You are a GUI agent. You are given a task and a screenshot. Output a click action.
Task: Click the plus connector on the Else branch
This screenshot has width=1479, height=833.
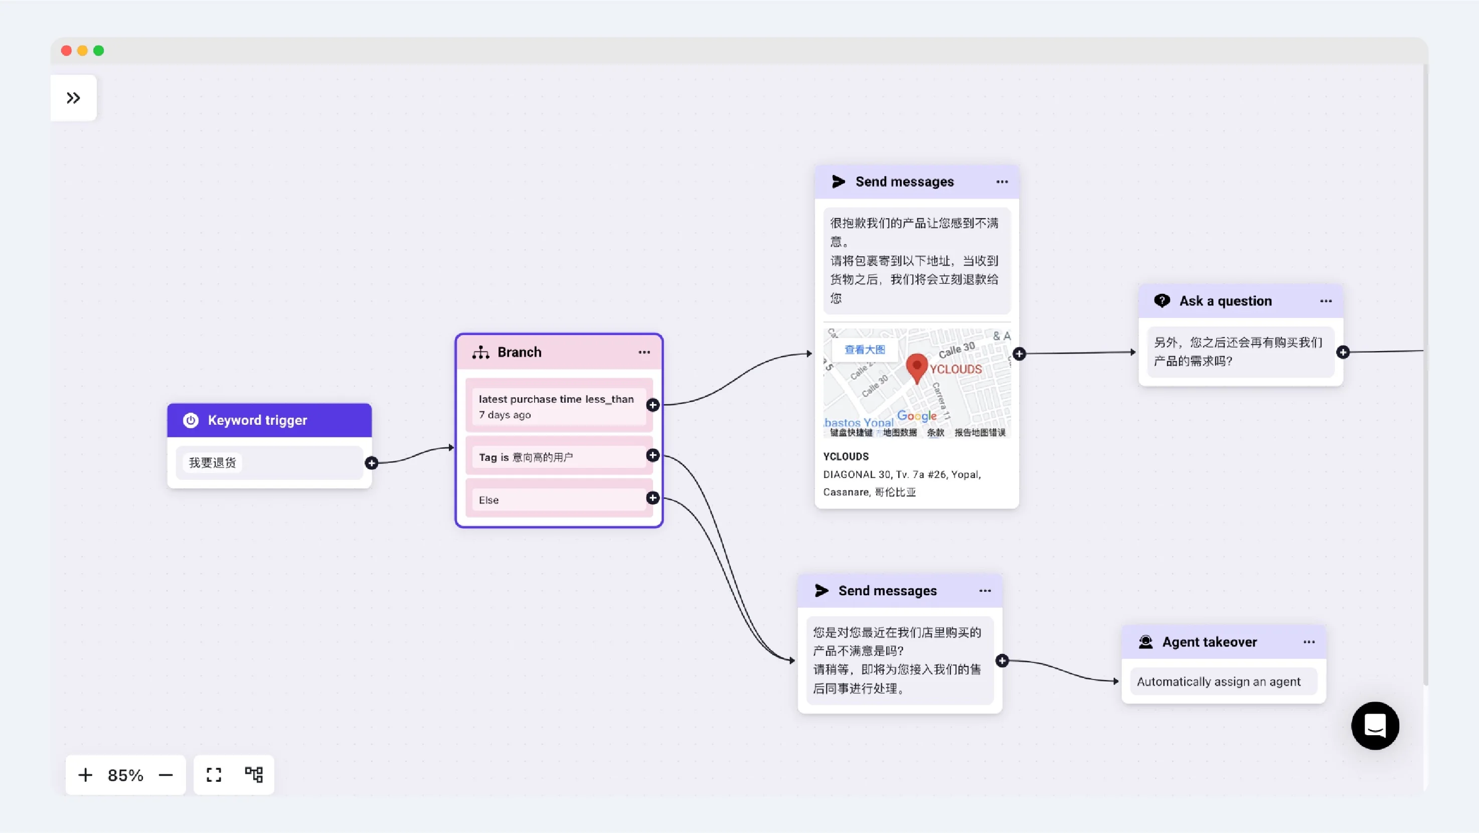coord(653,497)
